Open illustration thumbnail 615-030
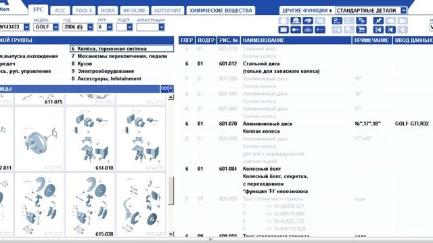433x243 pixels. point(90,205)
